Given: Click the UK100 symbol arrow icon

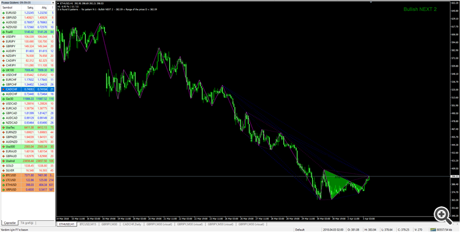Looking at the screenshot, I should click(3, 70).
